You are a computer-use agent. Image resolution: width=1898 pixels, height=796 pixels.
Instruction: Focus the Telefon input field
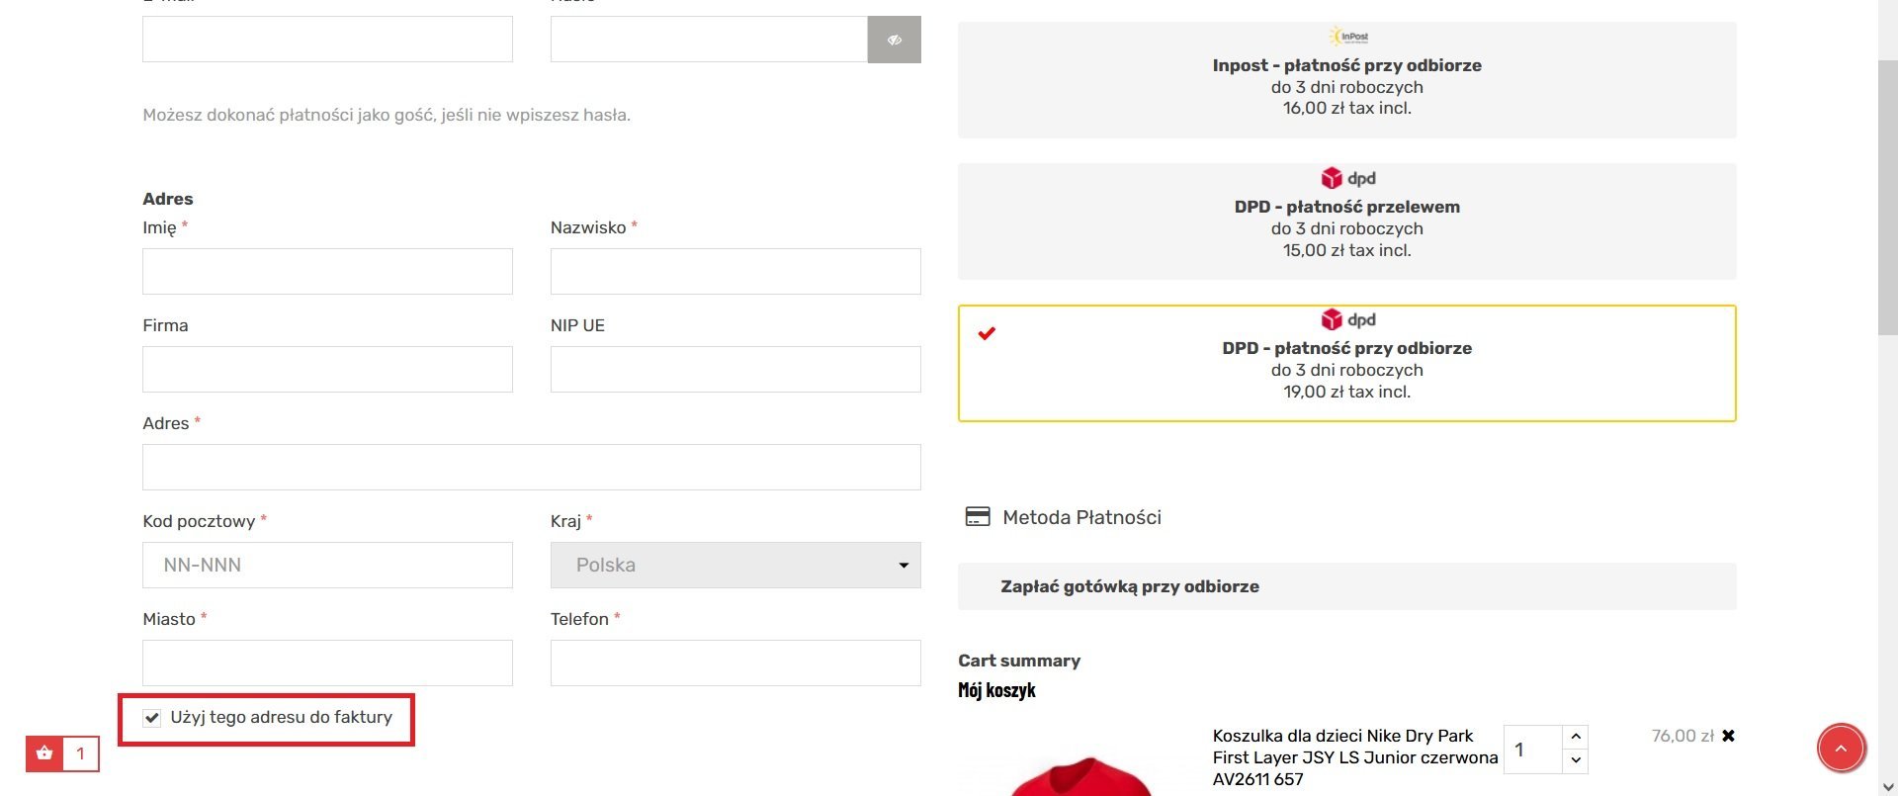735,663
